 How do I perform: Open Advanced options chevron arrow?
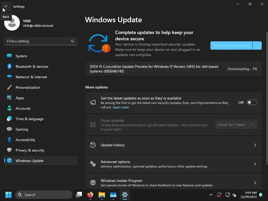pyautogui.click(x=255, y=164)
